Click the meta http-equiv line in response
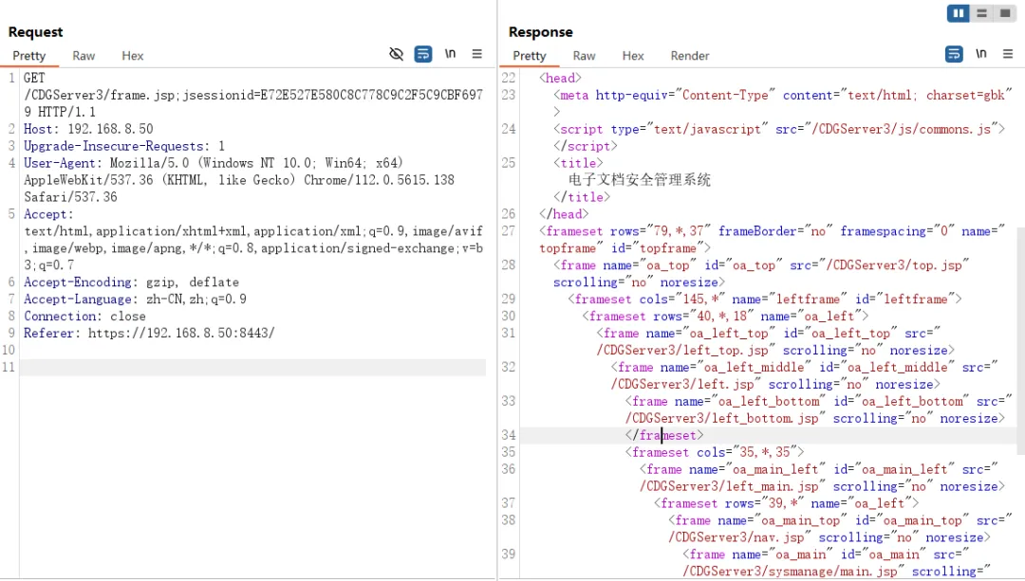The height and width of the screenshot is (581, 1025). (782, 96)
